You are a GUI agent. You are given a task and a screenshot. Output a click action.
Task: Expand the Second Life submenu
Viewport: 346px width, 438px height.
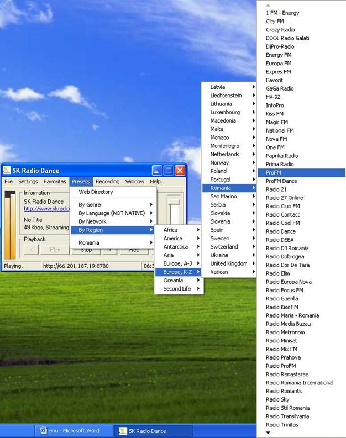pyautogui.click(x=179, y=288)
